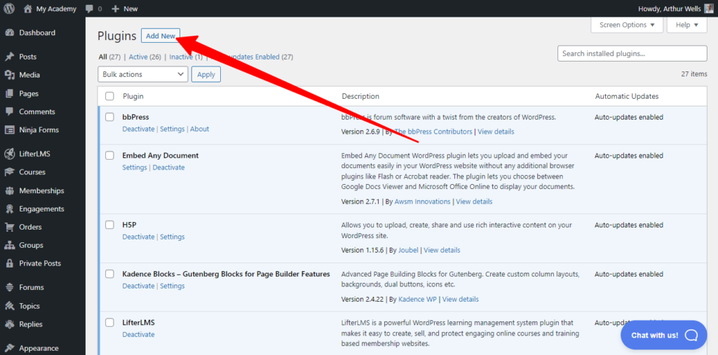Click the Courses graduation cap icon
Screen dimensions: 718x355
(x=9, y=172)
